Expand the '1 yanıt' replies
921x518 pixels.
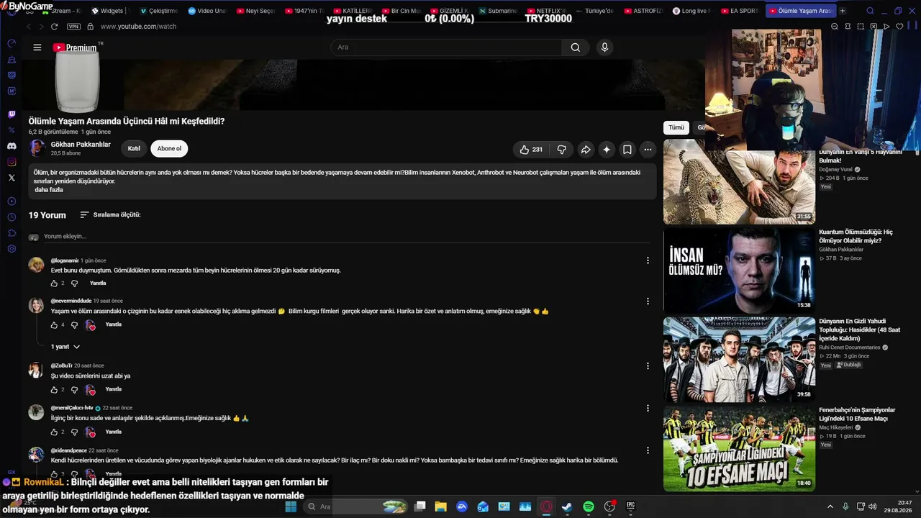pyautogui.click(x=65, y=347)
